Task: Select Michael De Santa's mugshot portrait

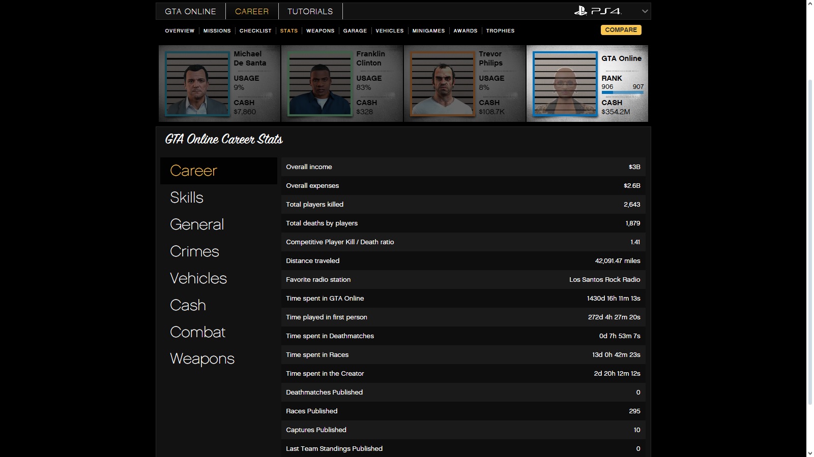Action: 197,84
